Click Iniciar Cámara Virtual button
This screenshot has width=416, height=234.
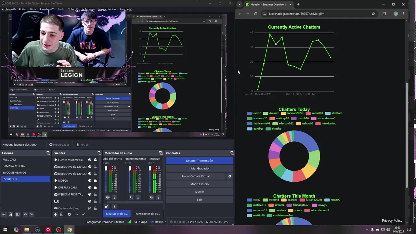point(196,176)
